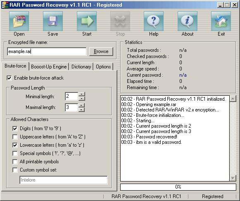Click status bar text 'RAR Password Recovery v1.1 RC1'
Image resolution: width=240 pixels, height=201 pixels.
(x=146, y=196)
